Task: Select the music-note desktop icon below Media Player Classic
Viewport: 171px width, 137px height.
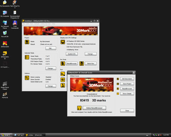Action: click(x=5, y=95)
